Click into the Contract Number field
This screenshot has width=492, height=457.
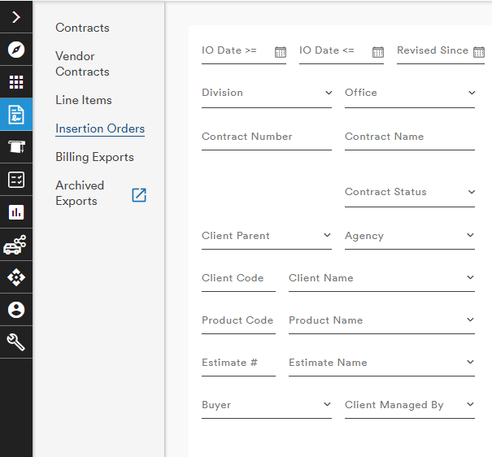point(267,139)
